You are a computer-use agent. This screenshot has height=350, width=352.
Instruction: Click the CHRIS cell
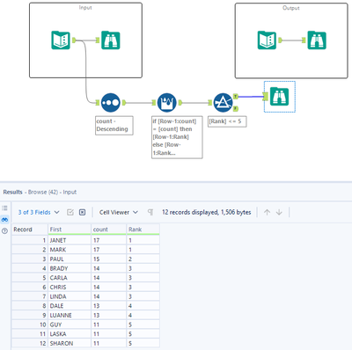[x=70, y=288]
